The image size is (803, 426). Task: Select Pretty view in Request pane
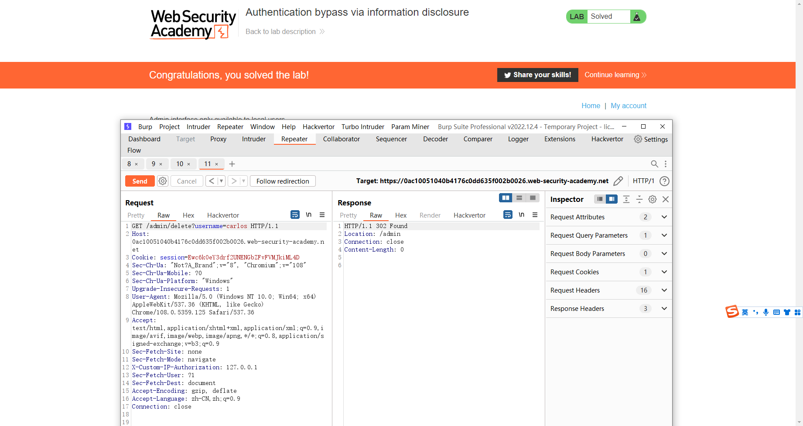click(x=136, y=215)
